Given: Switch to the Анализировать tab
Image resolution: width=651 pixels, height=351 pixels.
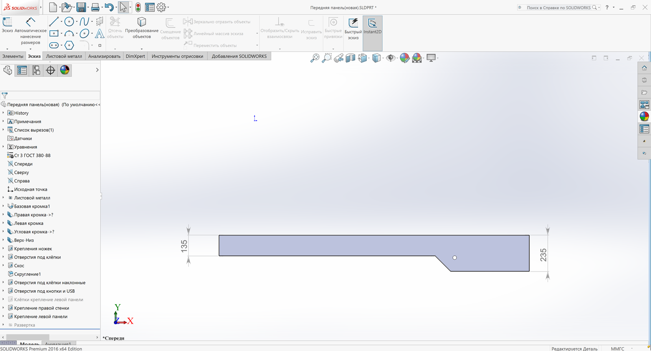Looking at the screenshot, I should tap(104, 56).
